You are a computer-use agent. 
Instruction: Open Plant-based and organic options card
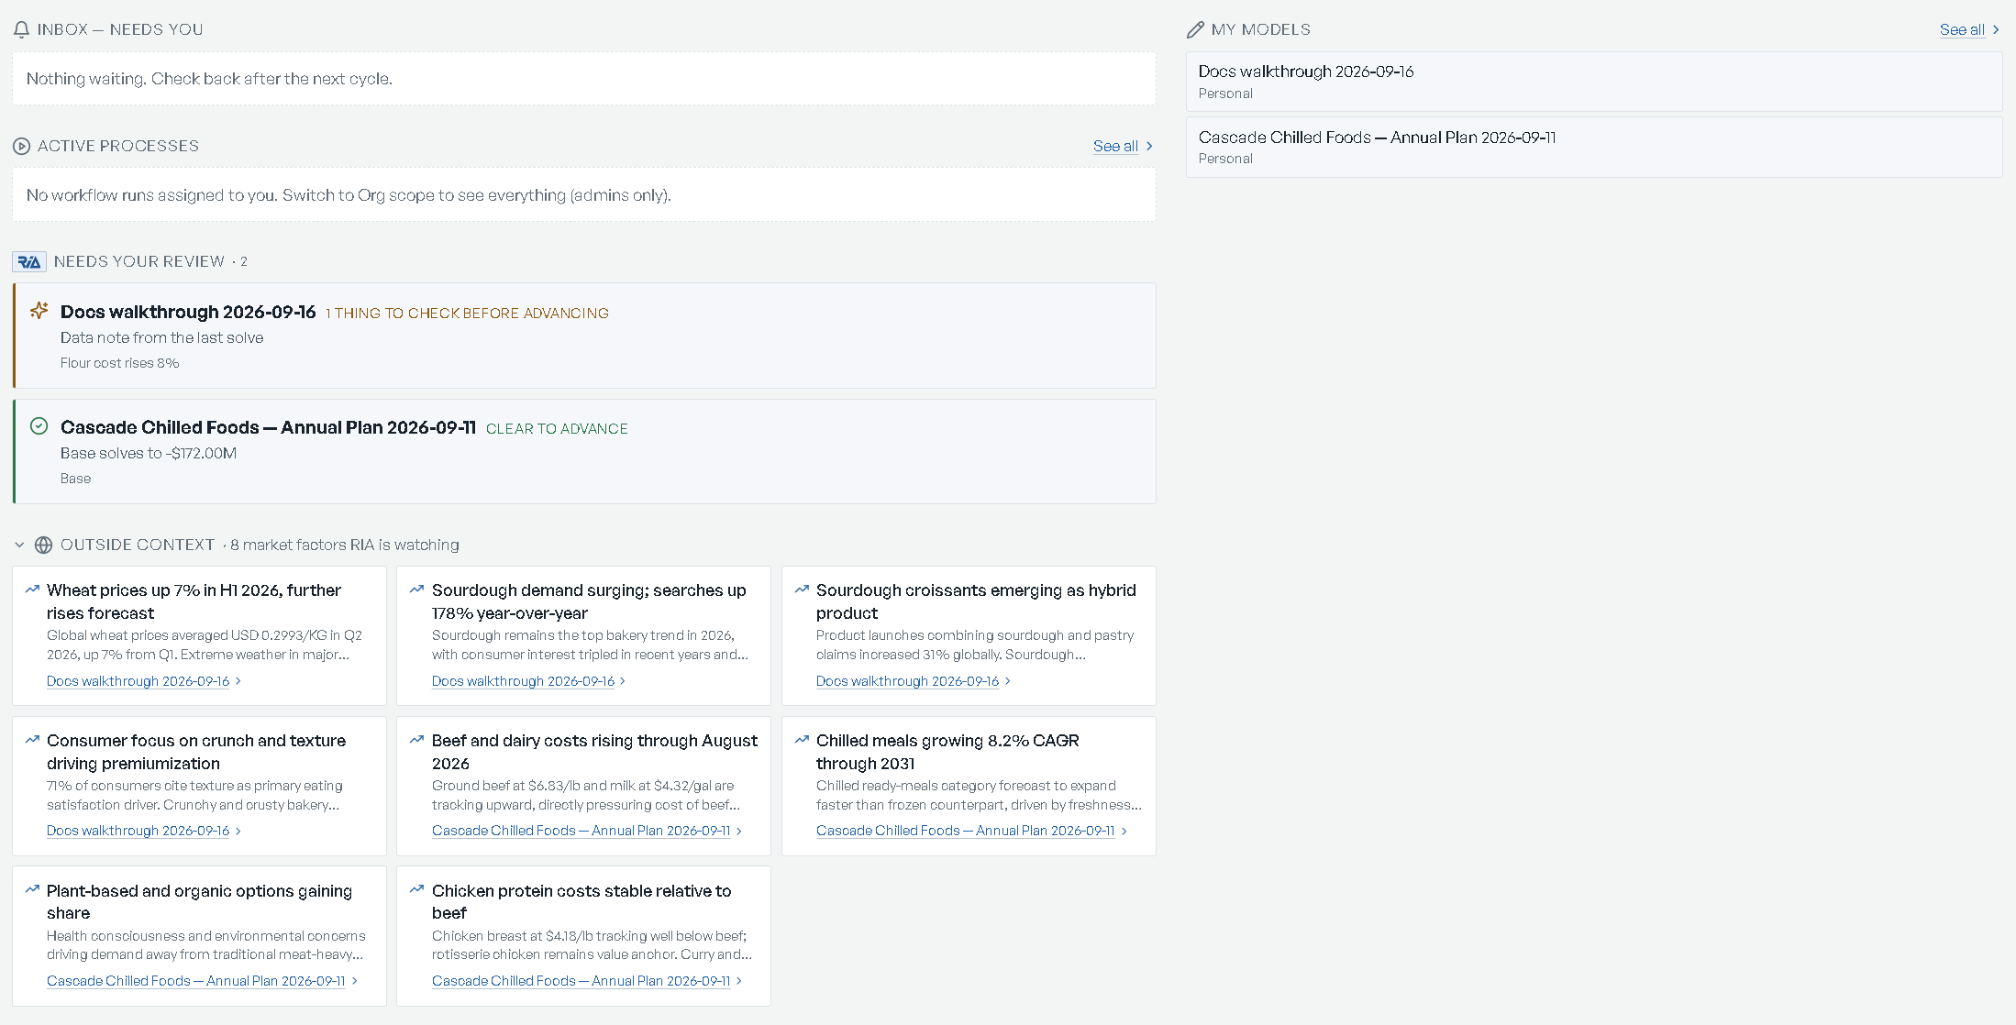(199, 936)
